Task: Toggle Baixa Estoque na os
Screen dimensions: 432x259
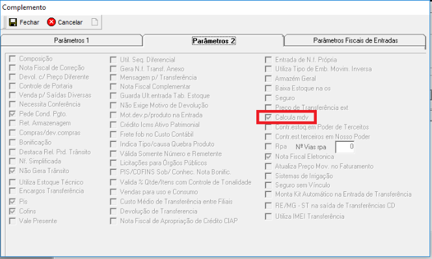Action: 268,88
